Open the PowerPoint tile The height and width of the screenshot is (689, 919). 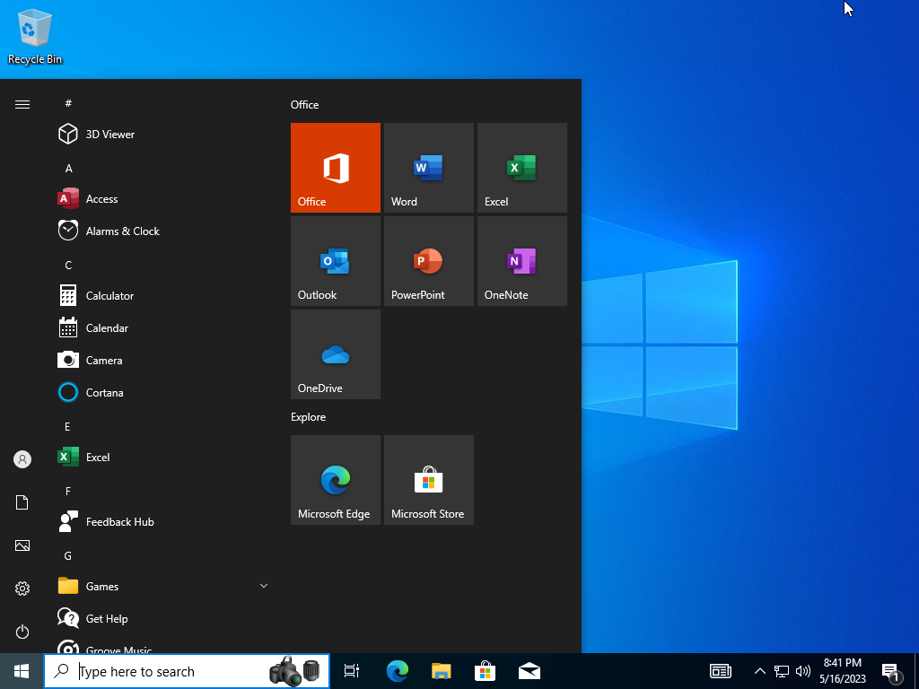(428, 261)
